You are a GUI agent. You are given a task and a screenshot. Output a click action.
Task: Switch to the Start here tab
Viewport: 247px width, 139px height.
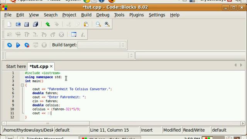point(16,66)
